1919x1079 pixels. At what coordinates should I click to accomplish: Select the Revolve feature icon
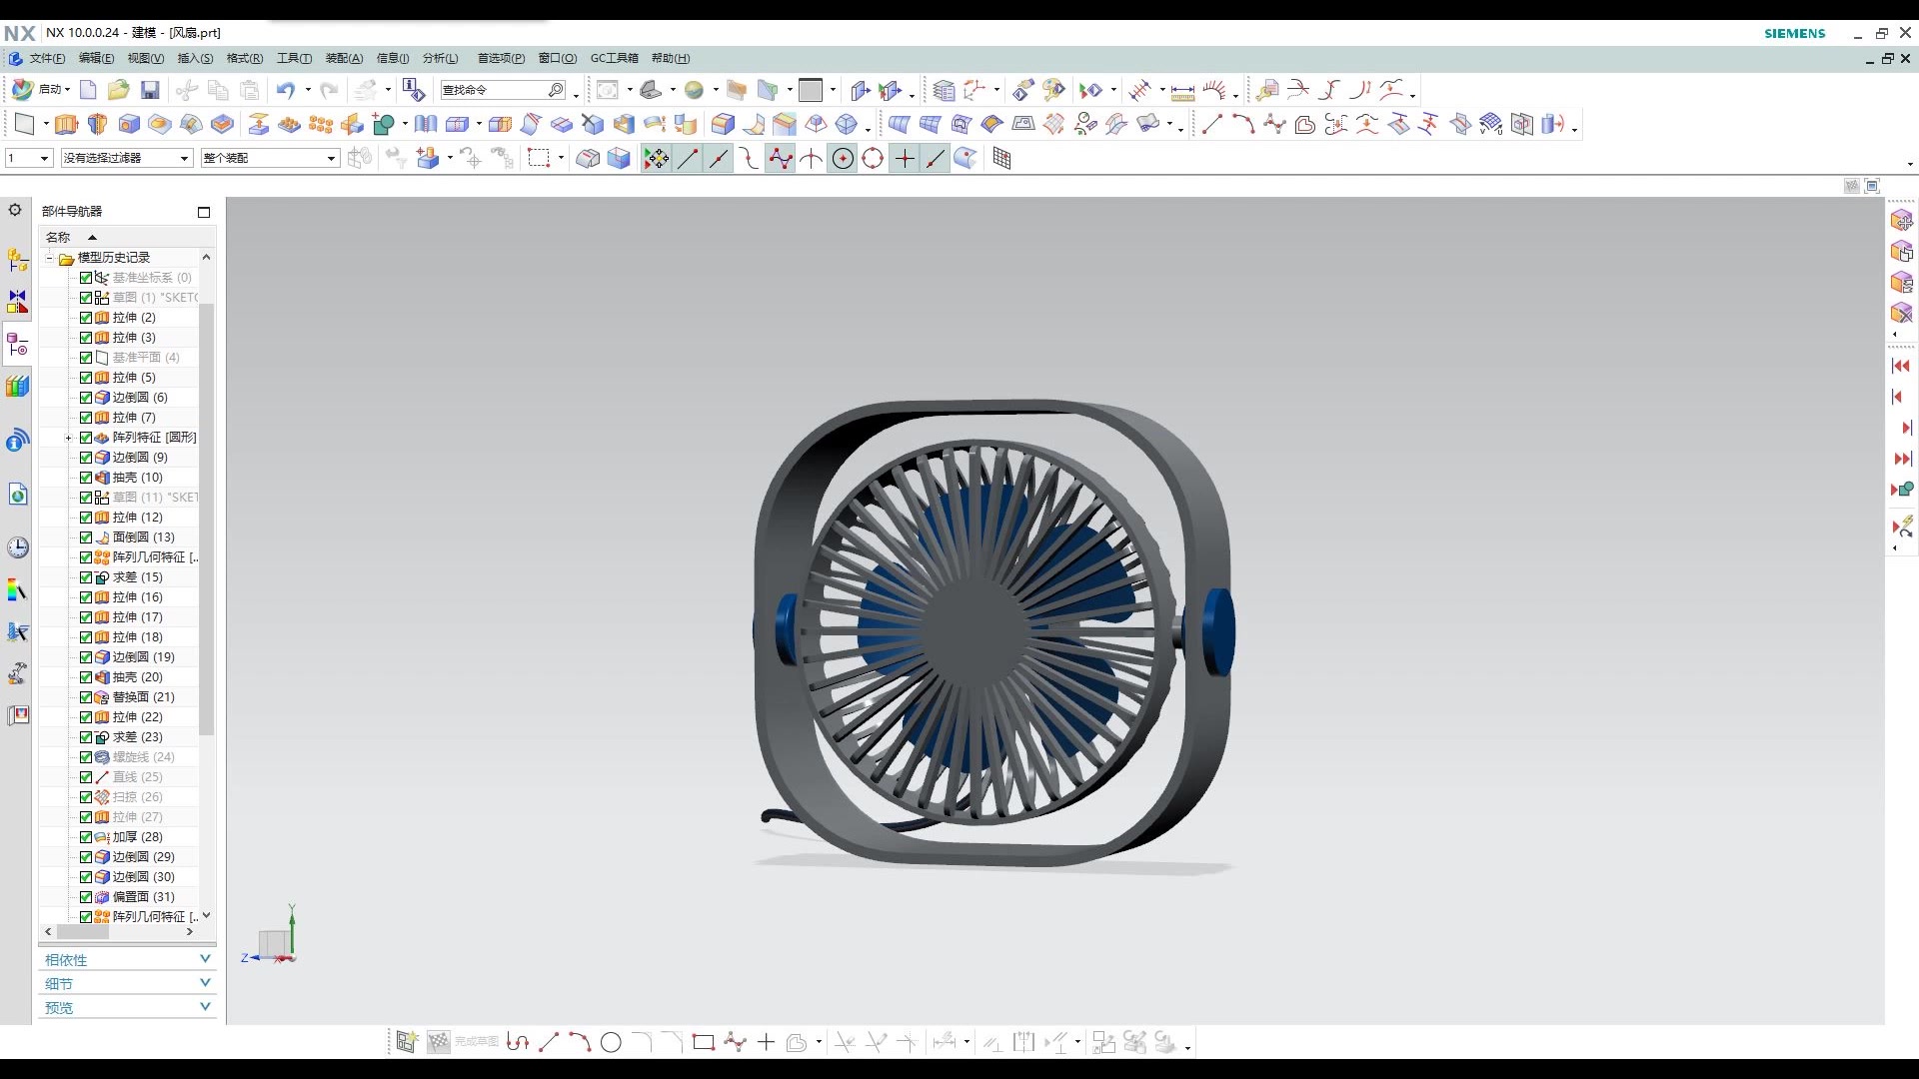click(x=98, y=124)
